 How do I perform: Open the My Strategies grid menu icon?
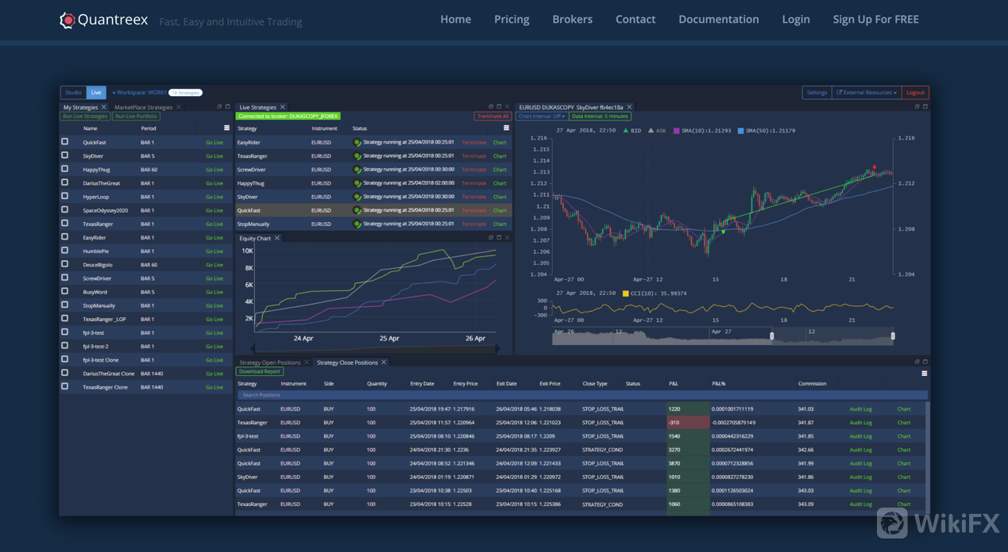coord(226,128)
